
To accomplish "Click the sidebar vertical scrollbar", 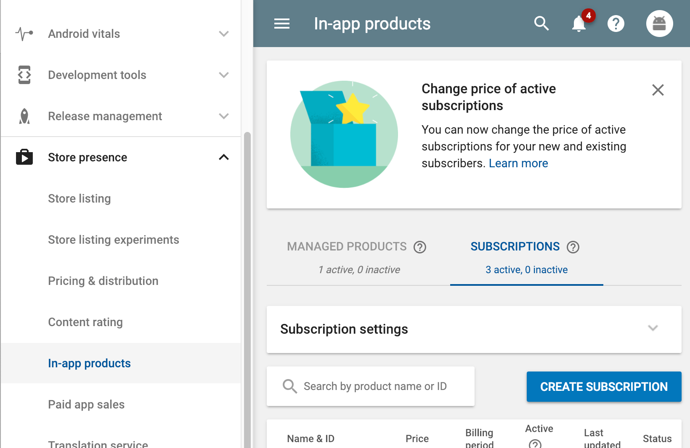I will point(247,290).
